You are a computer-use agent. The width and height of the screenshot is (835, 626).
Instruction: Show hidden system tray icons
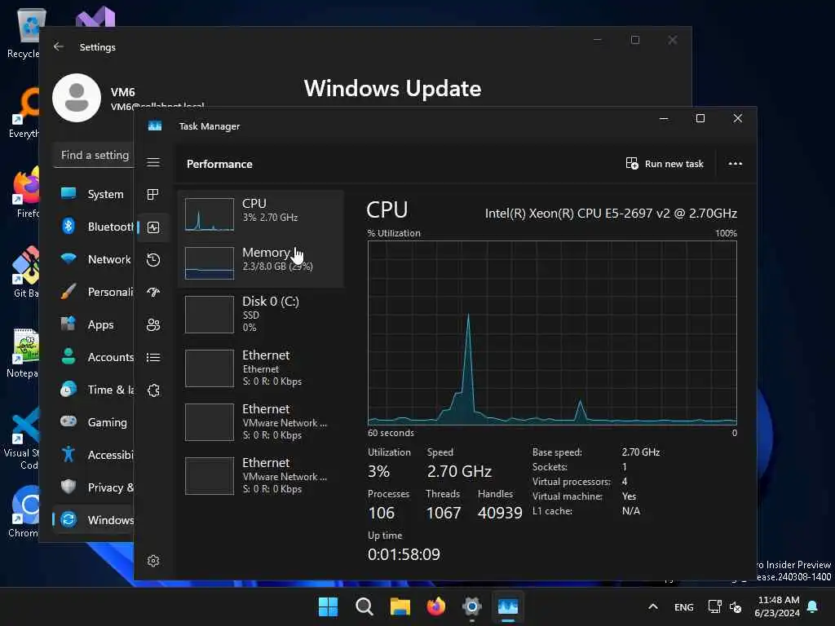(x=653, y=606)
